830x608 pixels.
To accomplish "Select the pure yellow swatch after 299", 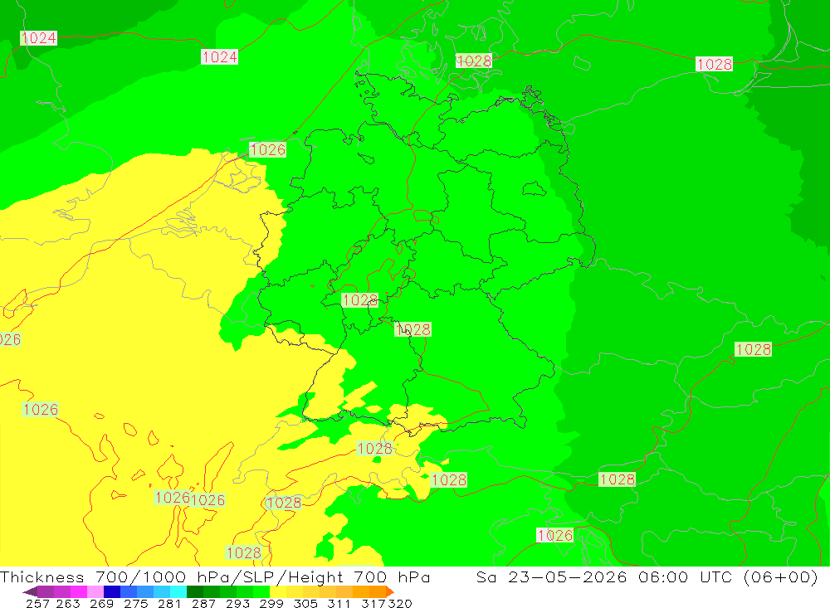I will tap(278, 591).
